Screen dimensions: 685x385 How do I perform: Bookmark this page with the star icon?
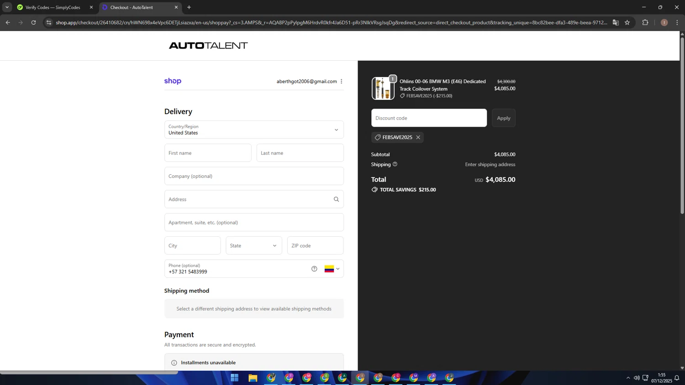pyautogui.click(x=627, y=22)
